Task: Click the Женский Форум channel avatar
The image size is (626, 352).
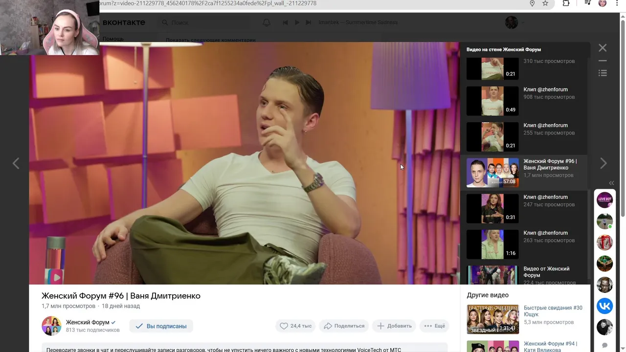Action: (x=51, y=326)
